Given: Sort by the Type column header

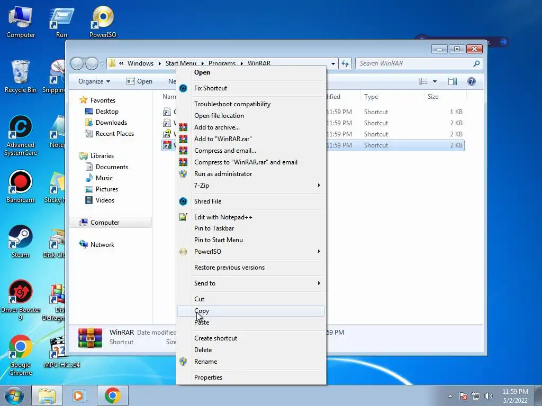Looking at the screenshot, I should click(x=392, y=97).
